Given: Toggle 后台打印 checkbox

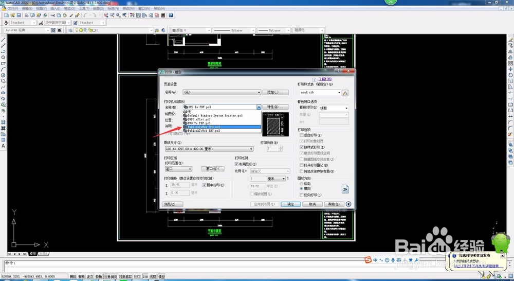Looking at the screenshot, I should 302,135.
